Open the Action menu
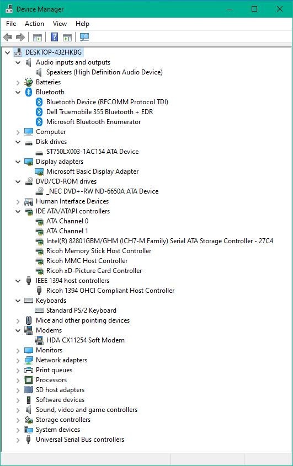Screen dimensions: 293x466 point(35,24)
